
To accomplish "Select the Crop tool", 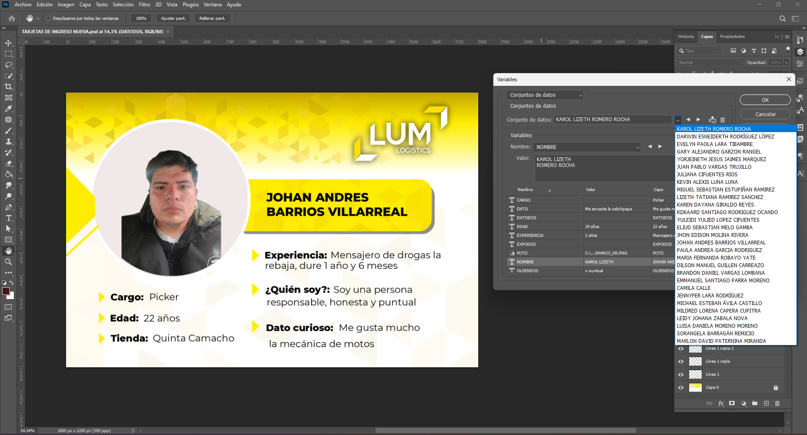I will (x=8, y=87).
